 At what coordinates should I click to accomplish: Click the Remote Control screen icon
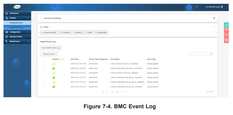click(x=7, y=37)
